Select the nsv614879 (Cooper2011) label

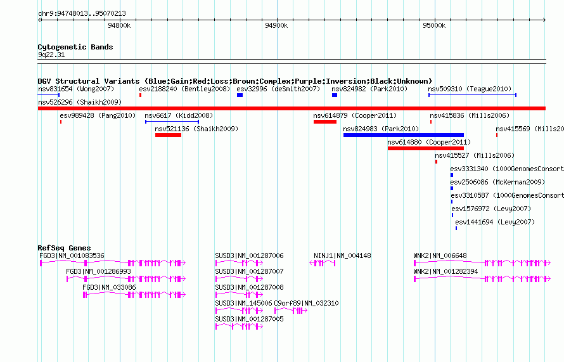[x=355, y=115]
